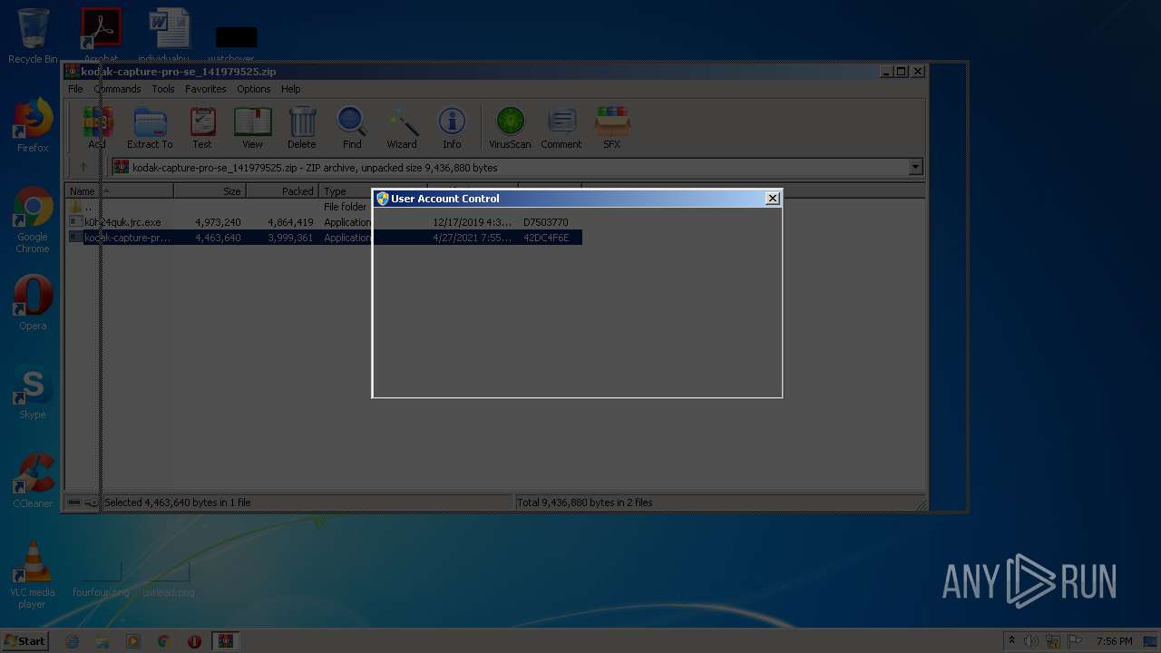Click the SFX toolbar icon
The width and height of the screenshot is (1161, 653).
(x=612, y=127)
